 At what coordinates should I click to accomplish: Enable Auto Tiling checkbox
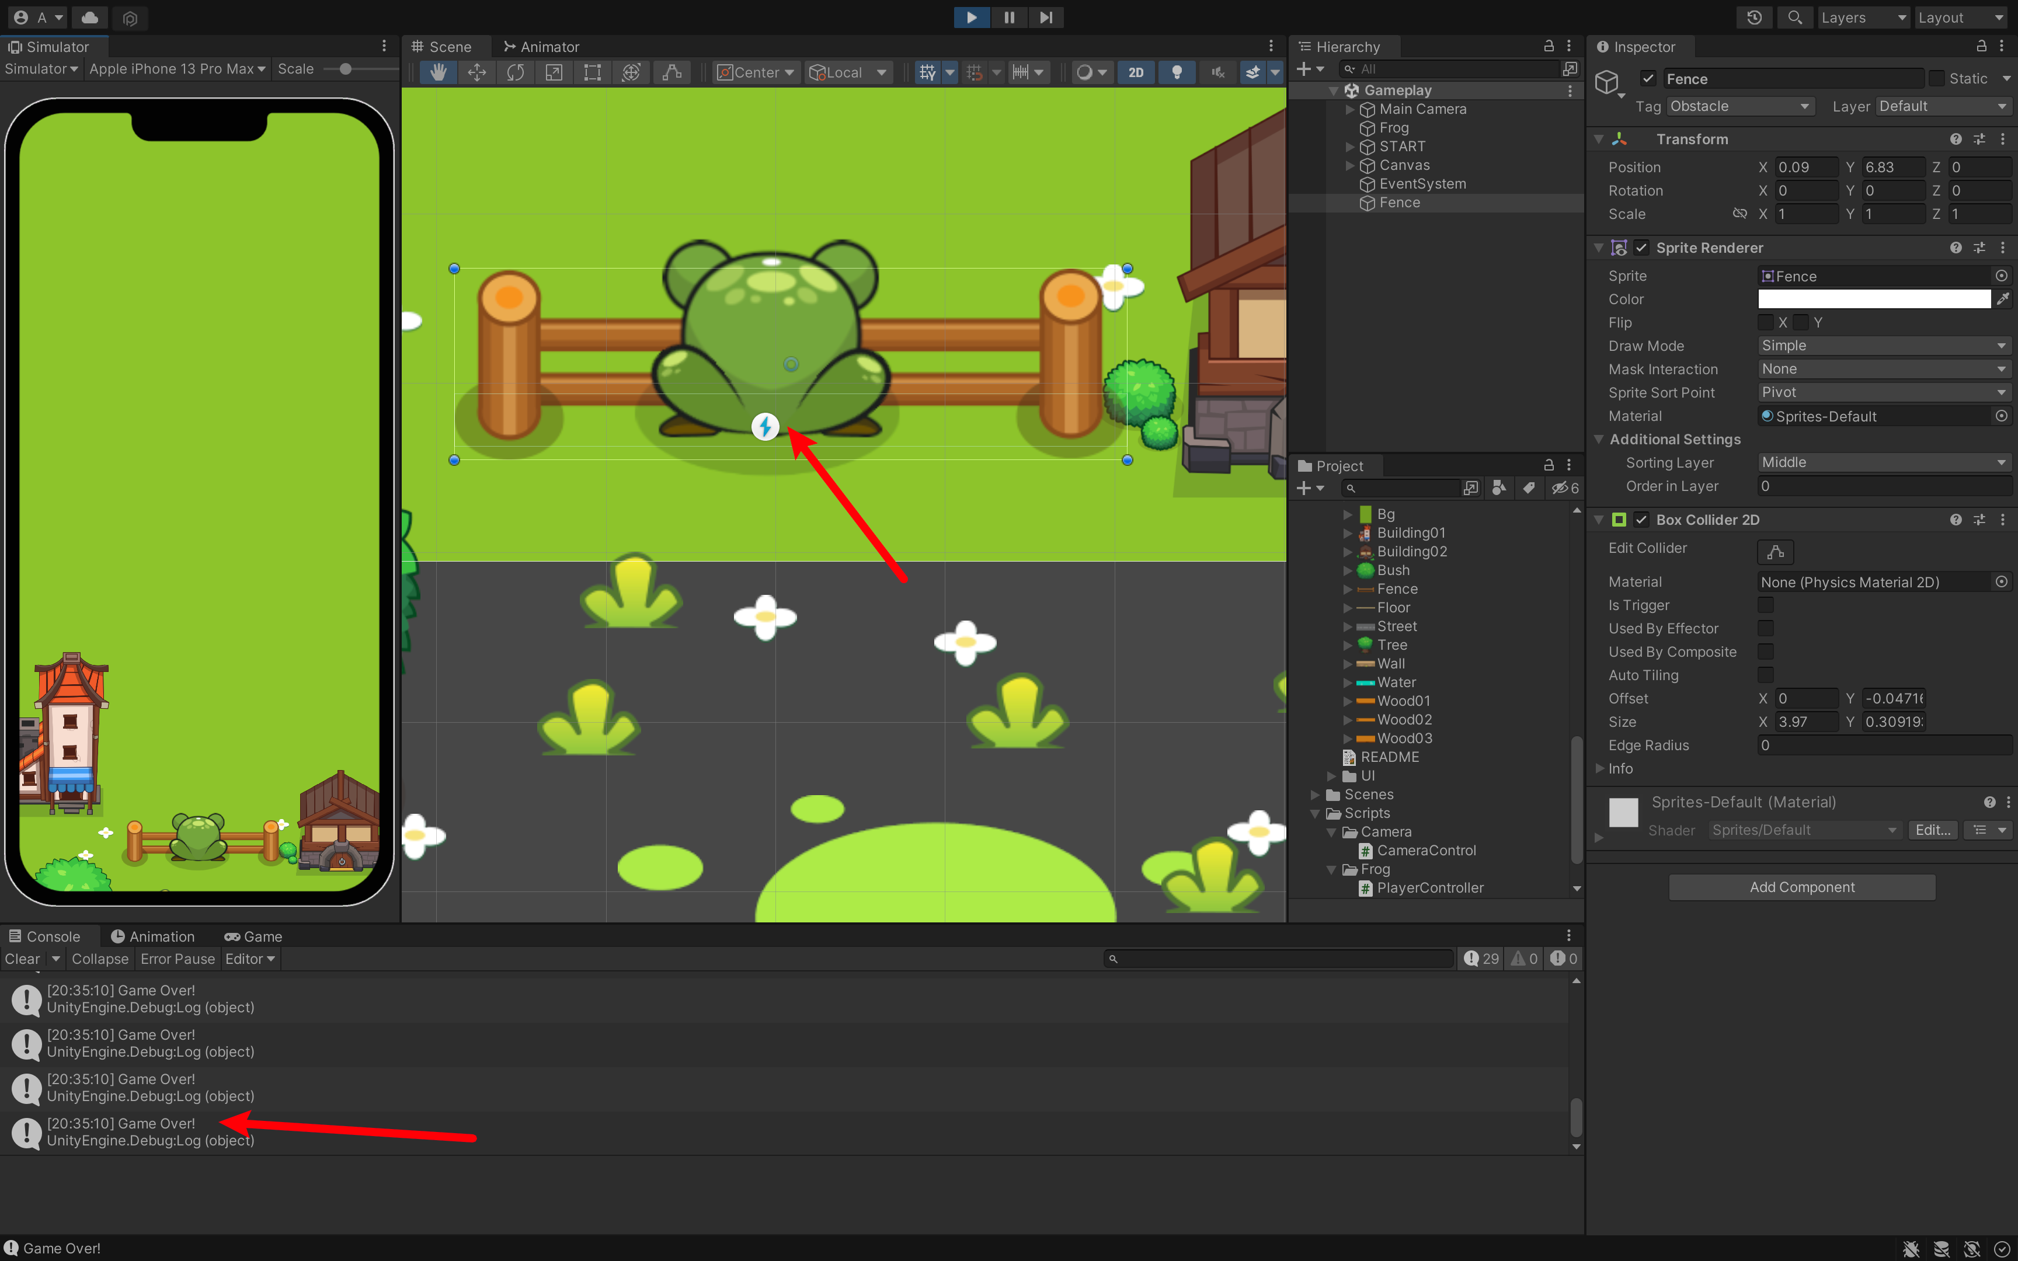point(1765,675)
